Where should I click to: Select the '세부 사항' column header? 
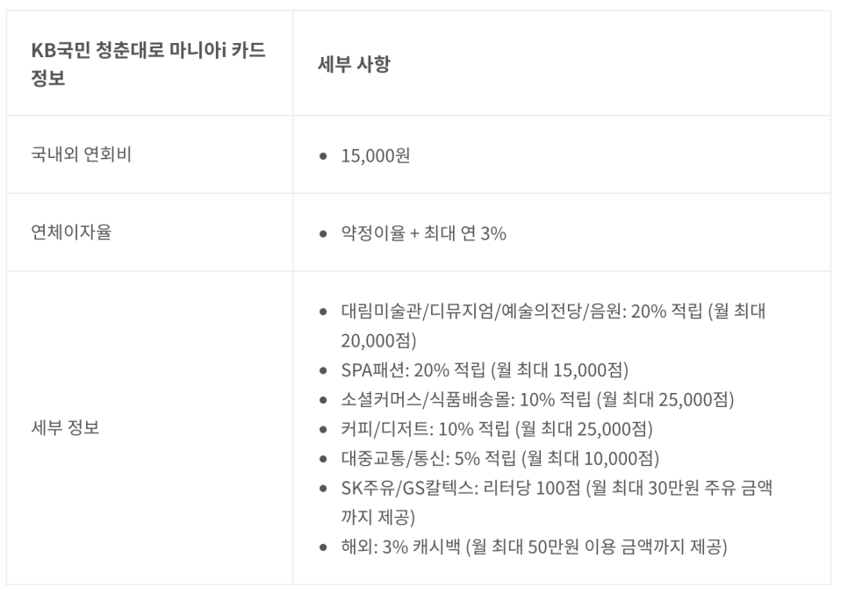(x=354, y=64)
